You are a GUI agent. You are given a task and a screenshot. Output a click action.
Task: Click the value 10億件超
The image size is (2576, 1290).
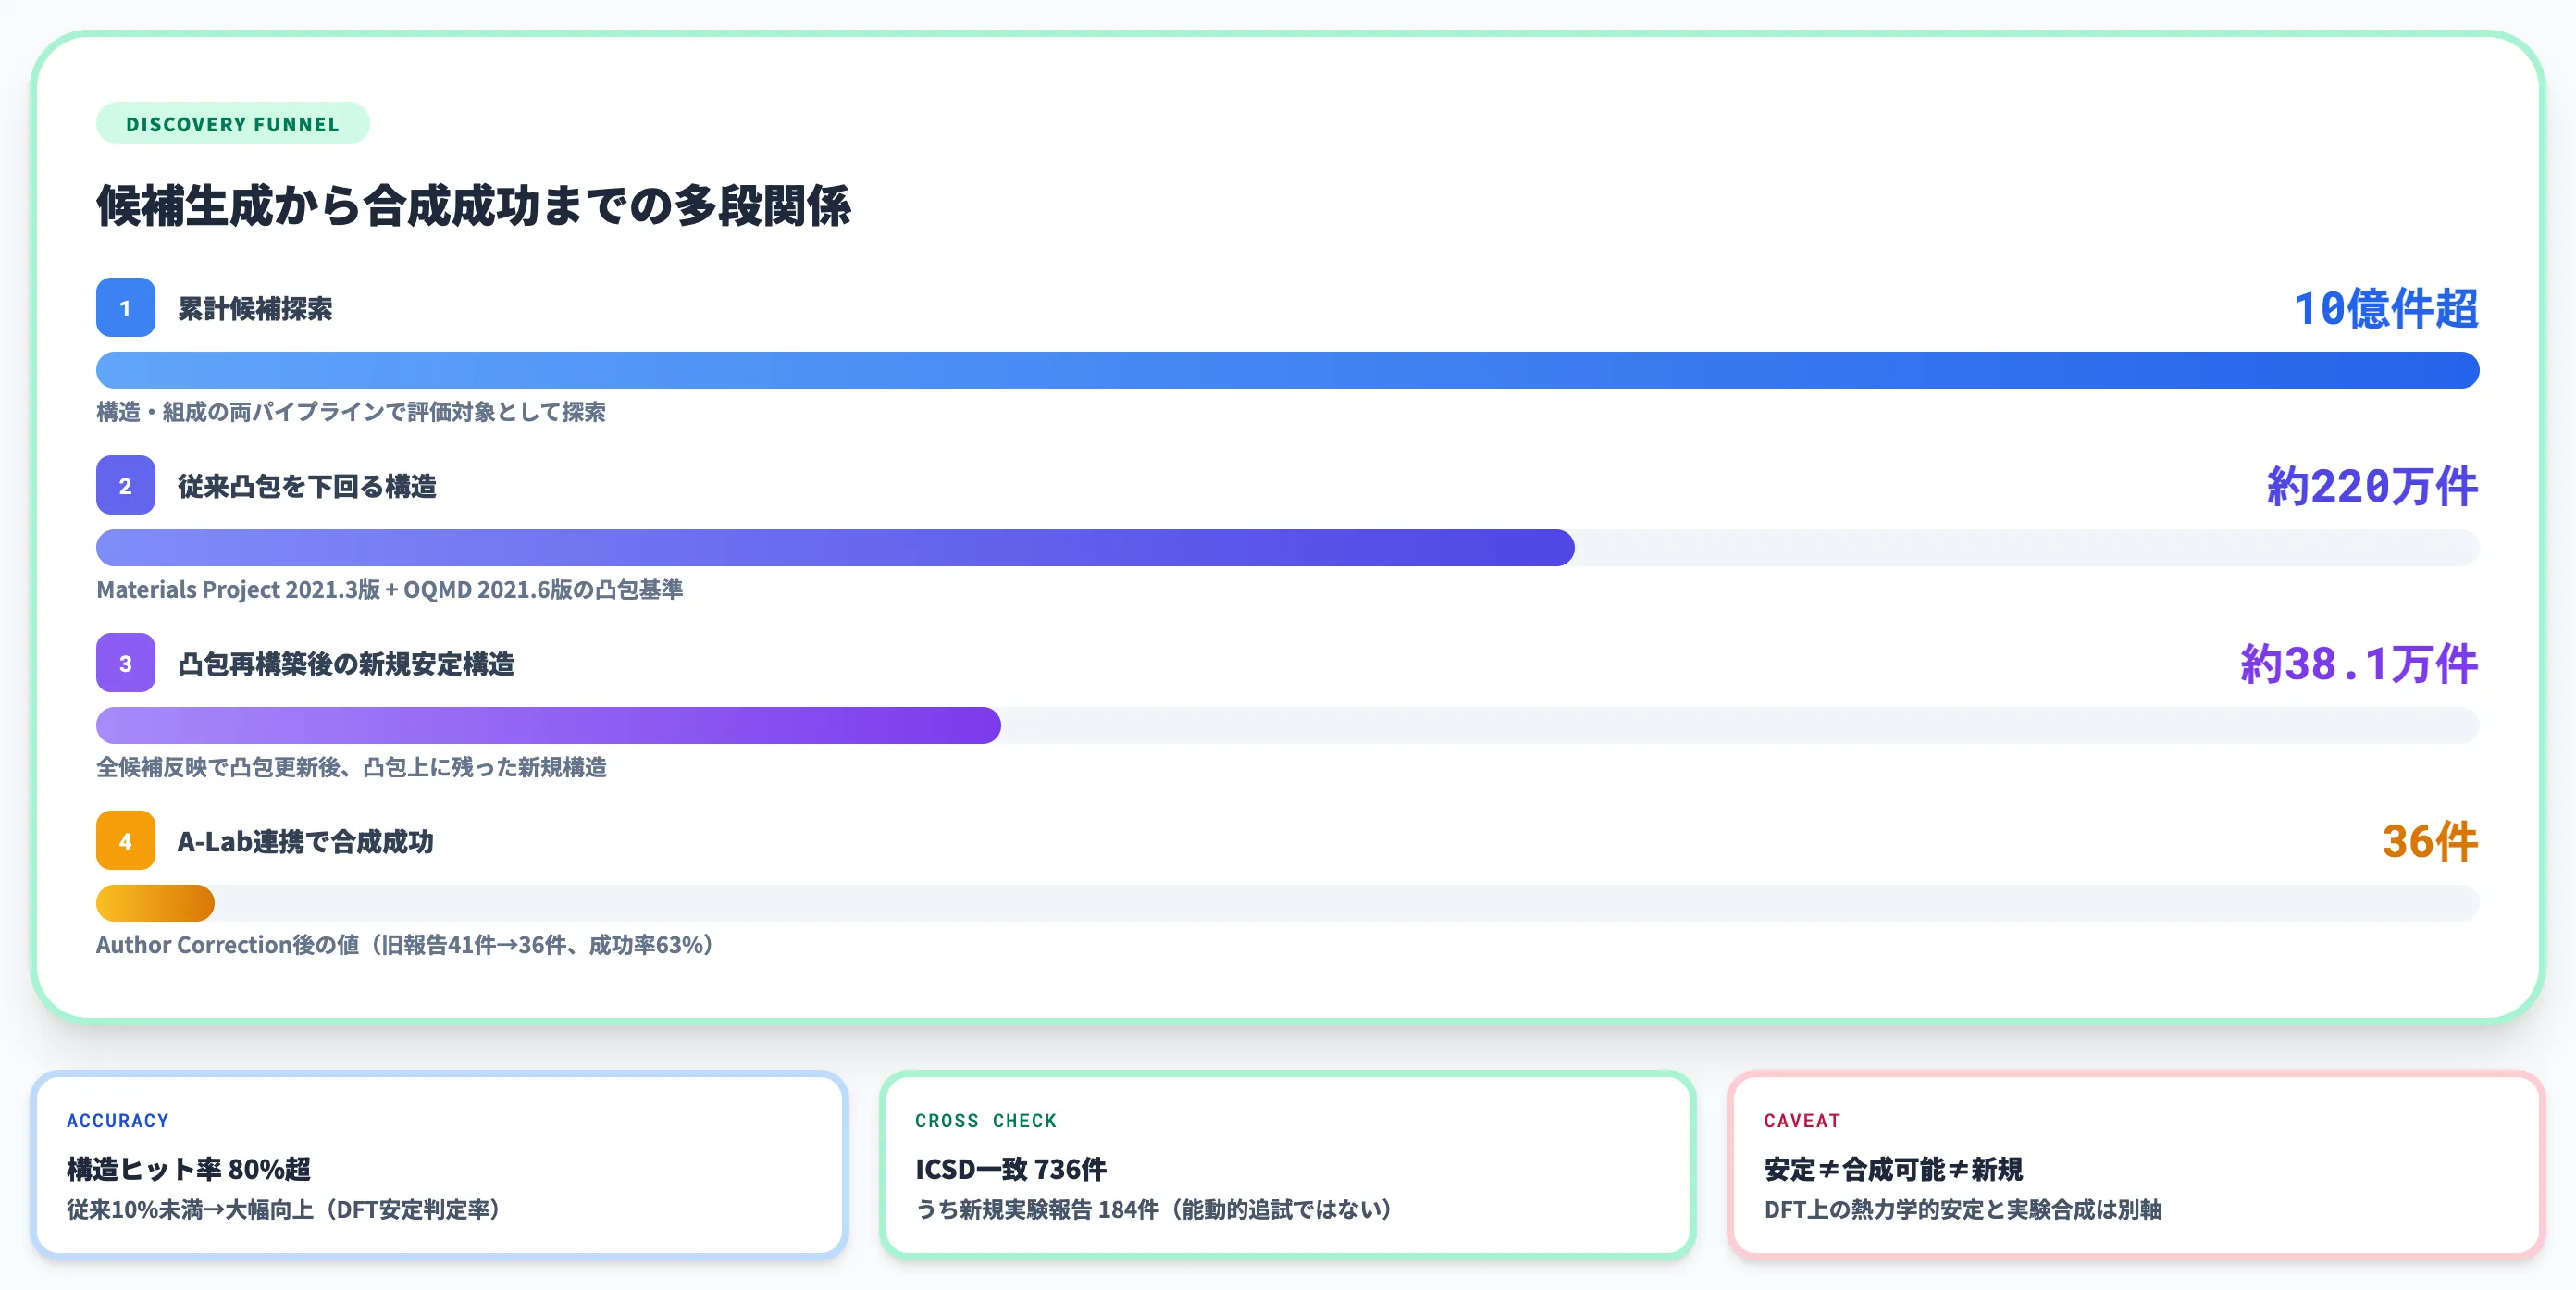2386,309
